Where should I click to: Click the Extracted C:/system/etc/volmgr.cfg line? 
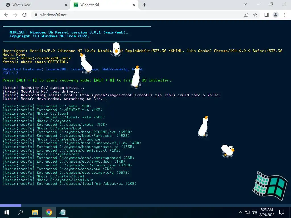click(66, 173)
